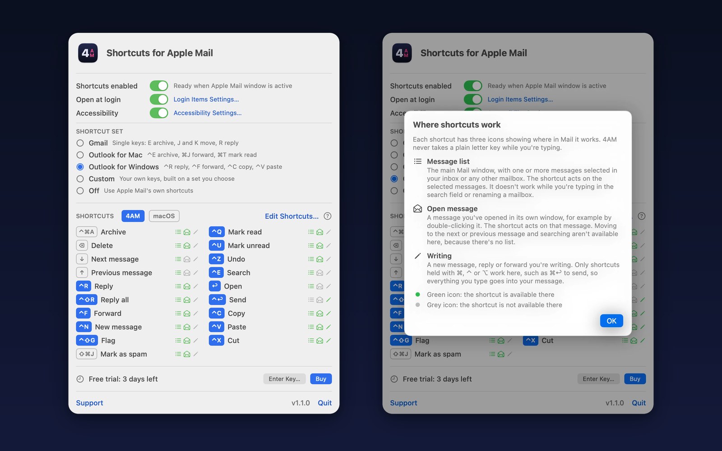The height and width of the screenshot is (451, 722).
Task: Toggle Open at login switch in left window
Action: [x=159, y=99]
